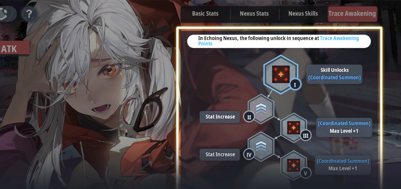Screen dimensions: 401x189
Task: Click the roman numeral I badge
Action: 295,85
